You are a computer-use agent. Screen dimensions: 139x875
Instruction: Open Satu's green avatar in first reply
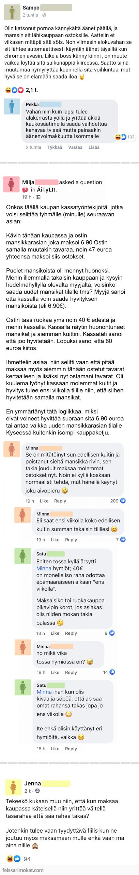[x=22, y=556]
